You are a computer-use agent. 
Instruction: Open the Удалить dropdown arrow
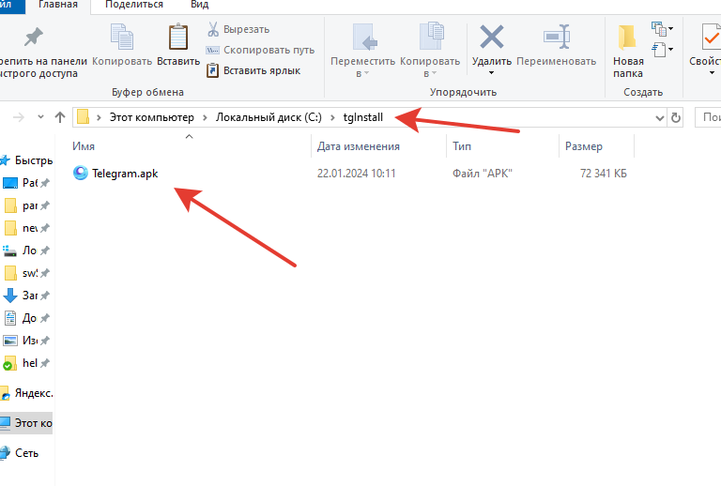click(x=492, y=73)
